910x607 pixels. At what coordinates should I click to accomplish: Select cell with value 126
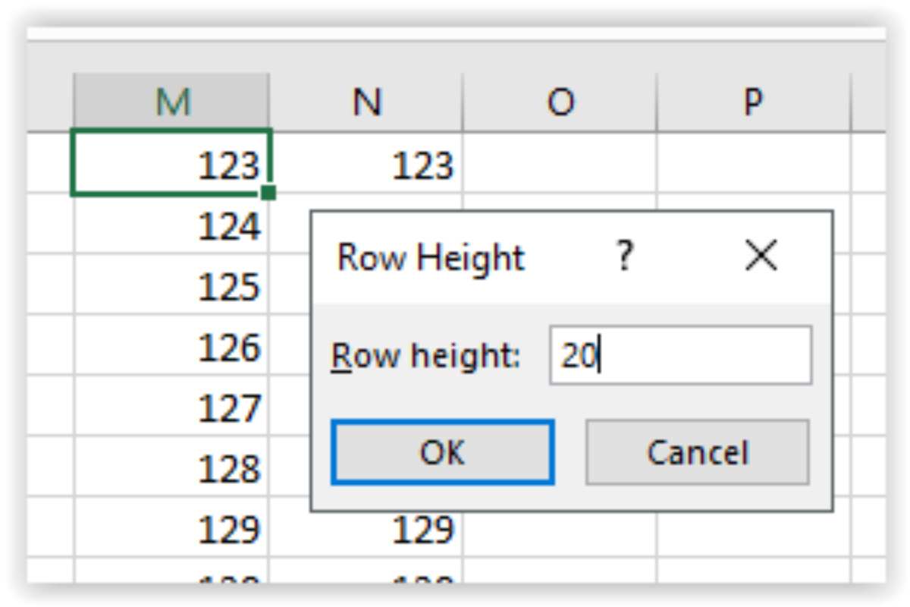[x=171, y=347]
